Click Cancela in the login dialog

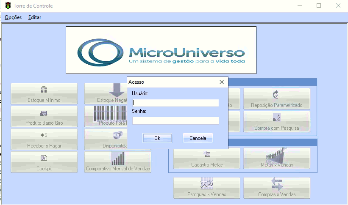click(198, 138)
